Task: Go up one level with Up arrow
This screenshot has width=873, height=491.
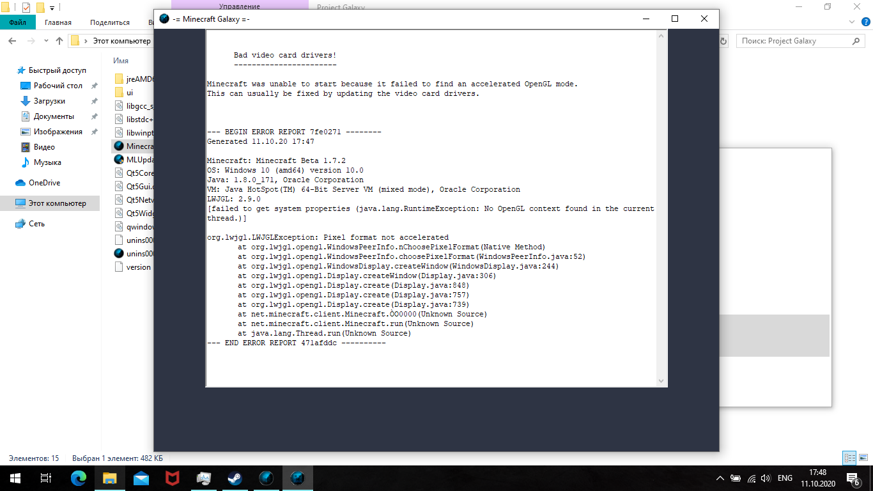Action: pos(59,41)
